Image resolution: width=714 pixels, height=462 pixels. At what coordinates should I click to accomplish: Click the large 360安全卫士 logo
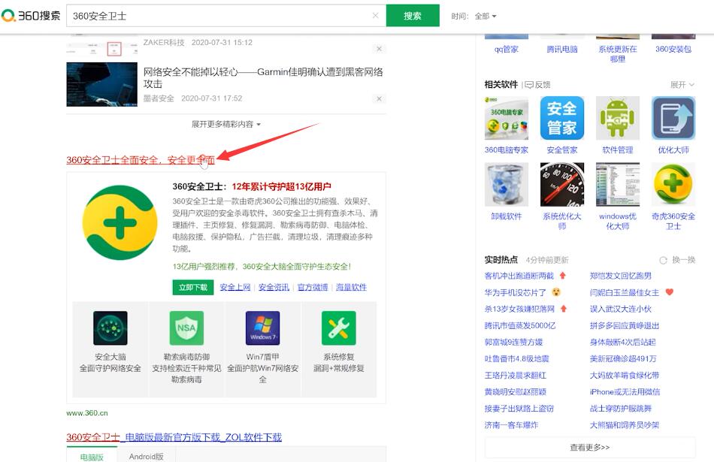click(120, 222)
